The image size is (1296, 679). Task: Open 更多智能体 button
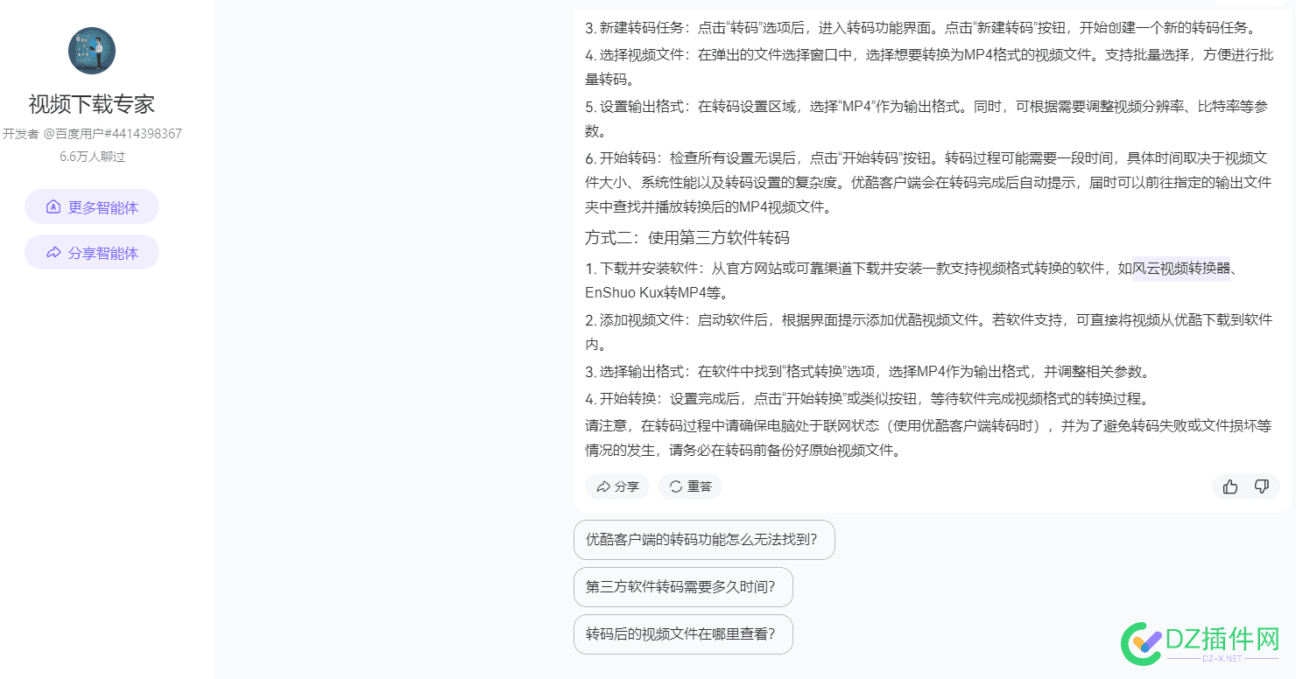pos(92,207)
